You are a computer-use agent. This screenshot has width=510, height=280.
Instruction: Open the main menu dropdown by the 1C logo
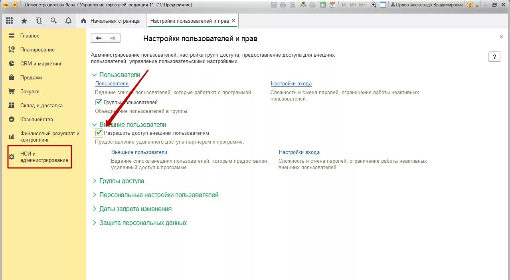[15, 5]
